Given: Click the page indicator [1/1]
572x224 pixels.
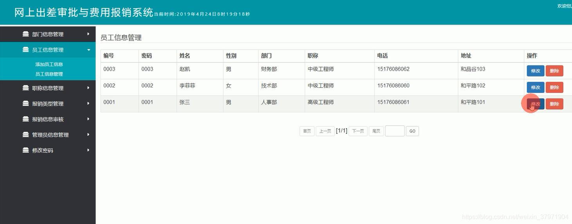Looking at the screenshot, I should pos(342,131).
